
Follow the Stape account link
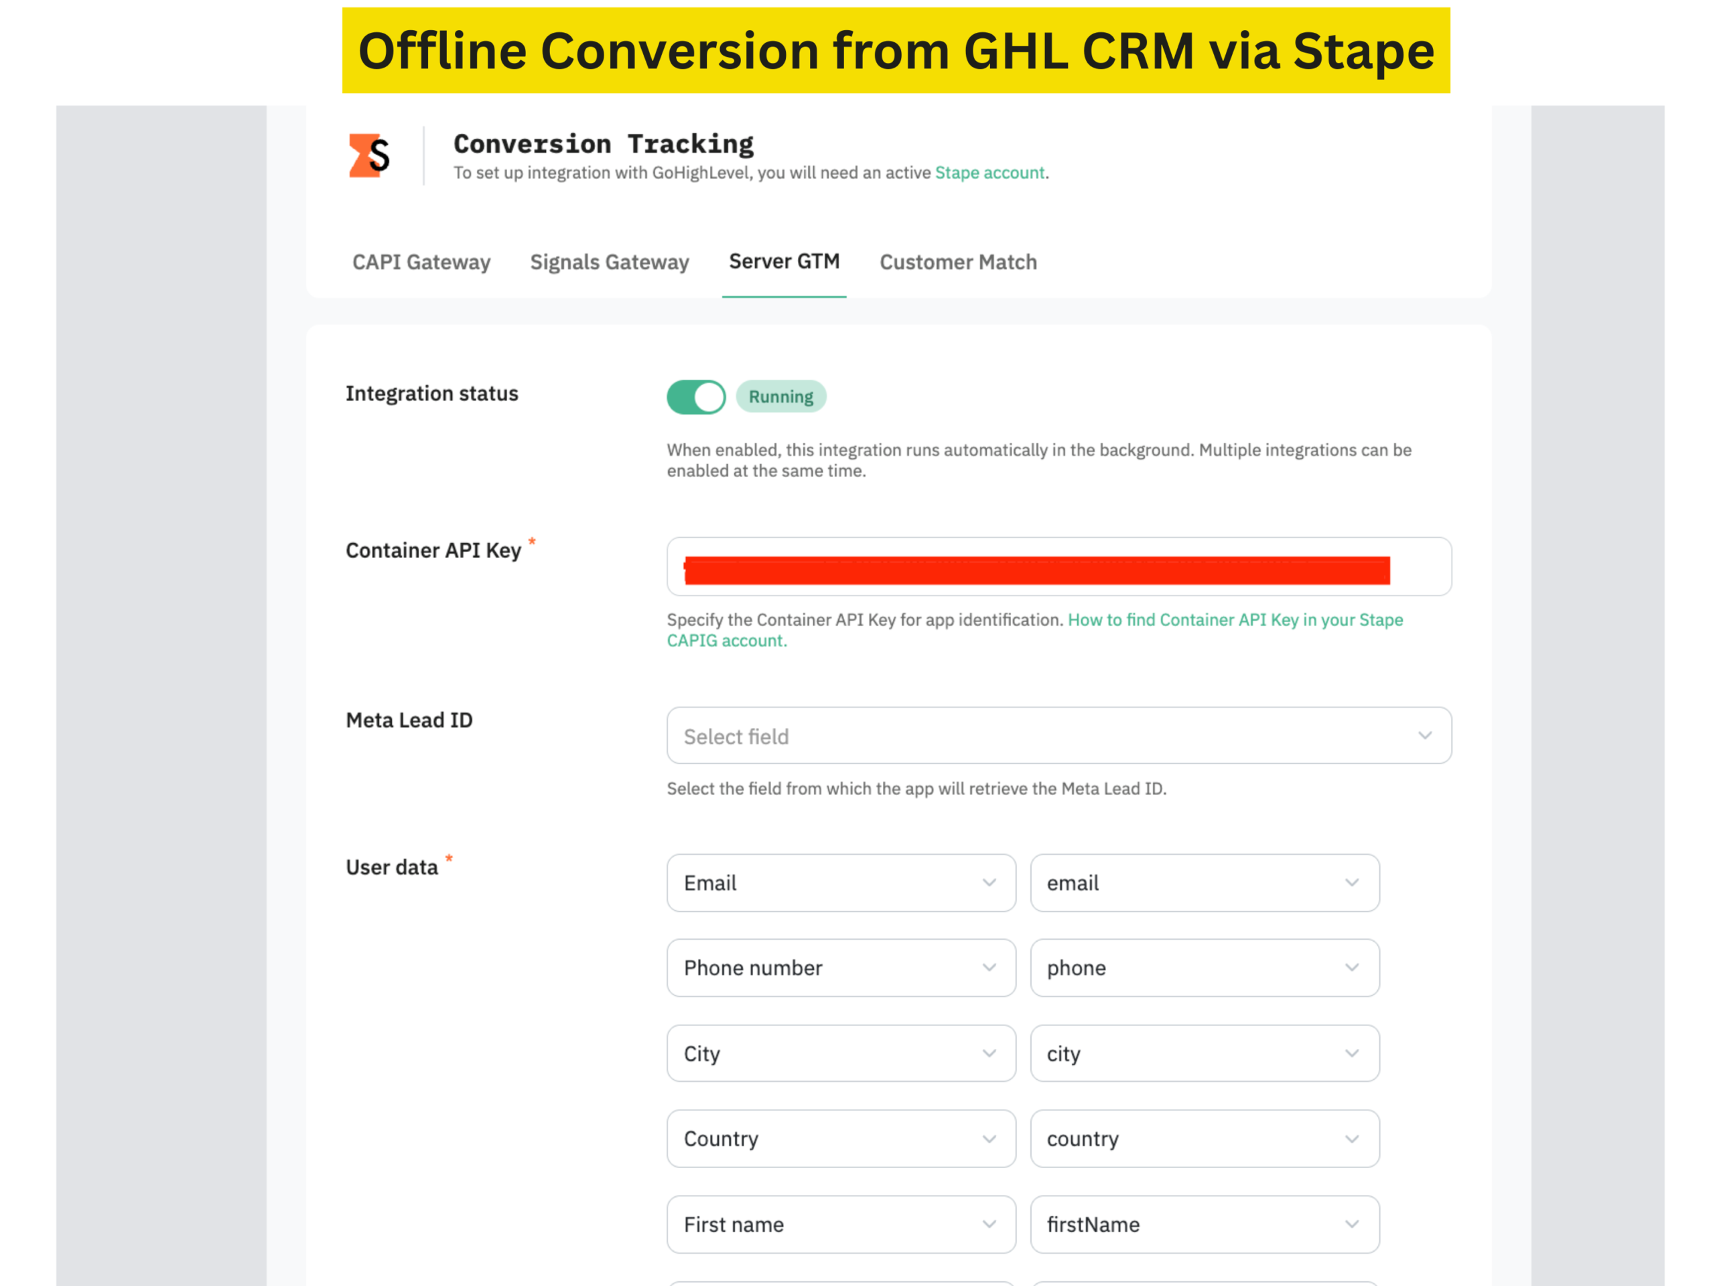(x=989, y=173)
